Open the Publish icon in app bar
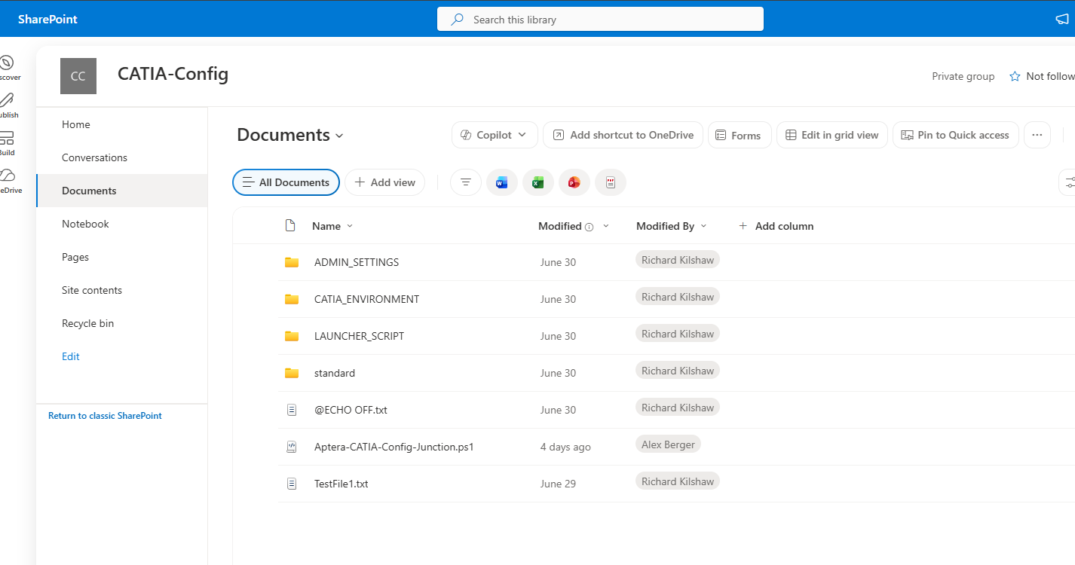The width and height of the screenshot is (1075, 565). coord(7,100)
